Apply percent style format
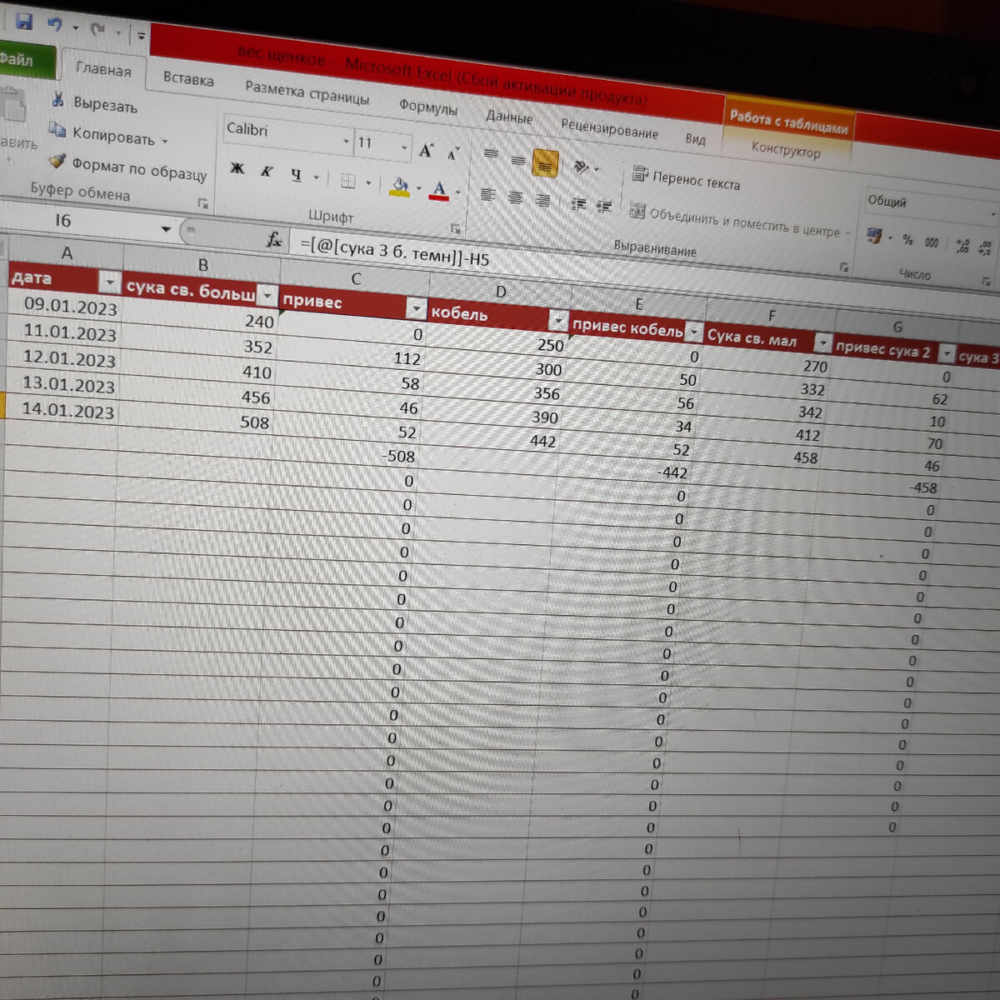Viewport: 1000px width, 1000px height. 907,241
